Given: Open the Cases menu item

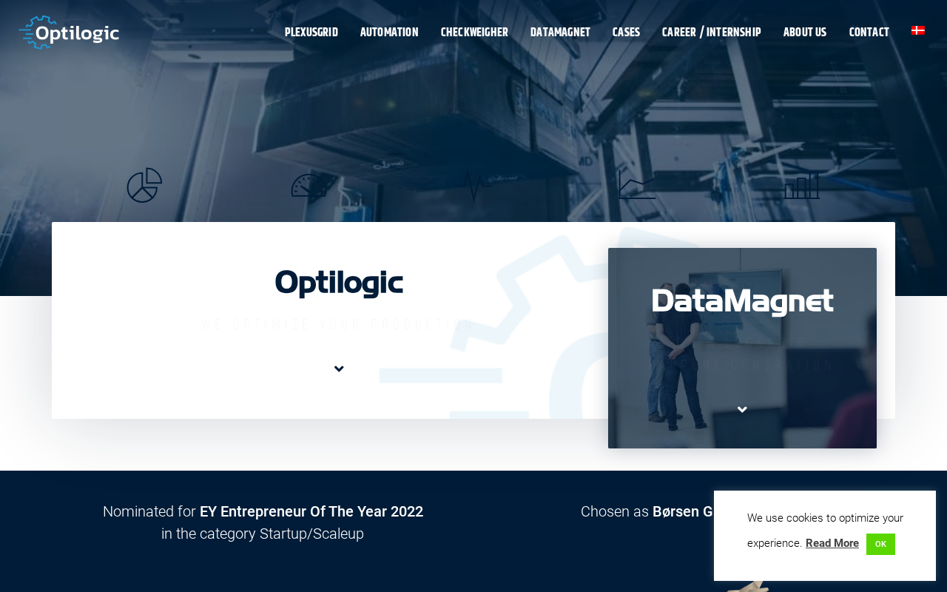Looking at the screenshot, I should coord(626,32).
